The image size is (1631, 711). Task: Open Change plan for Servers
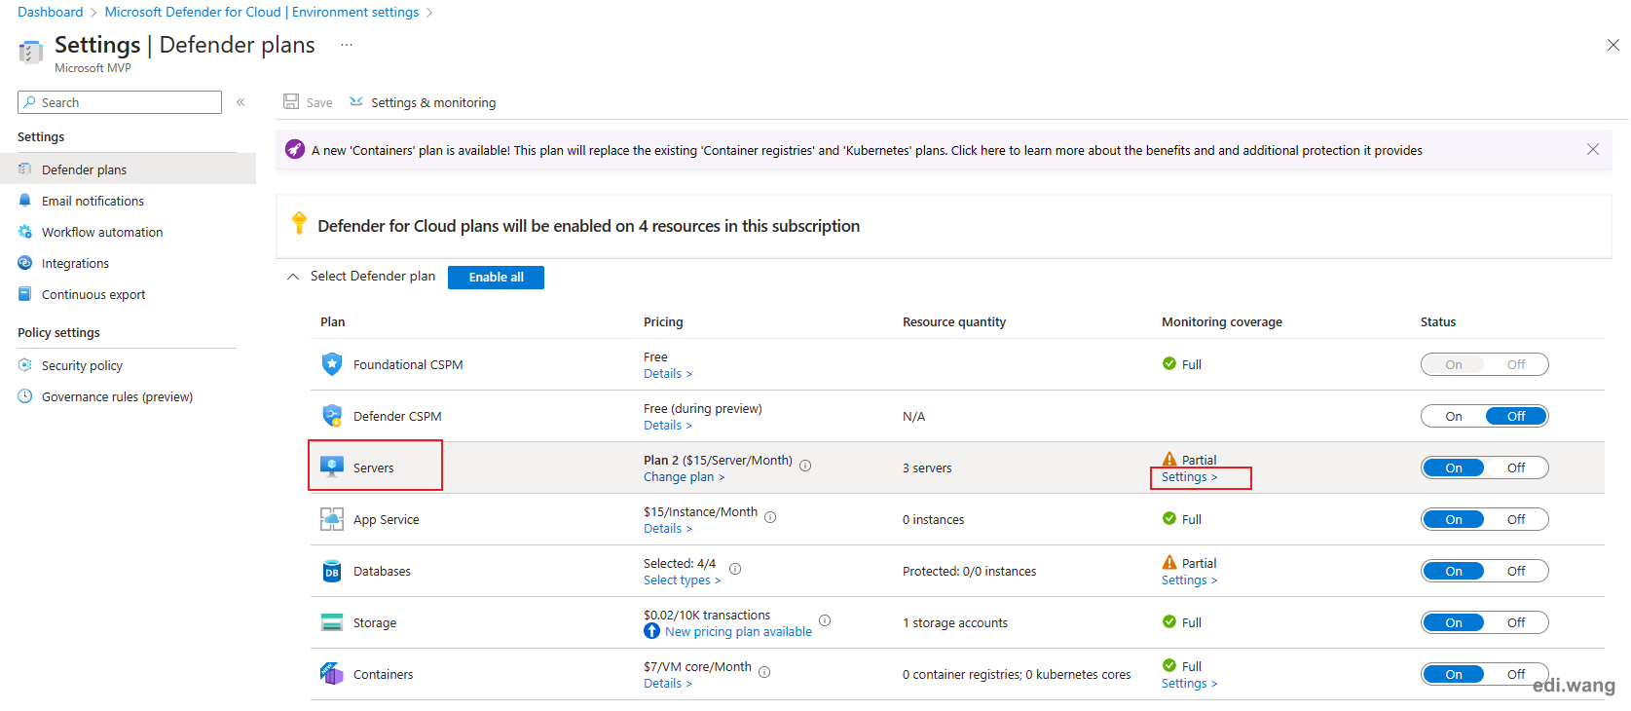[x=684, y=477]
